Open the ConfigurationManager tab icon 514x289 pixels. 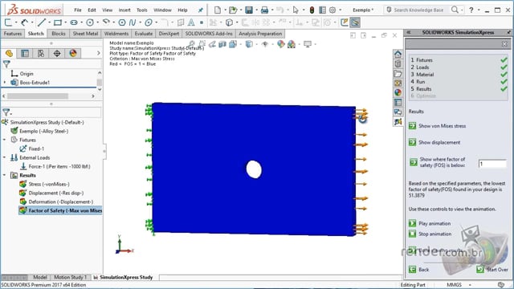pos(41,53)
